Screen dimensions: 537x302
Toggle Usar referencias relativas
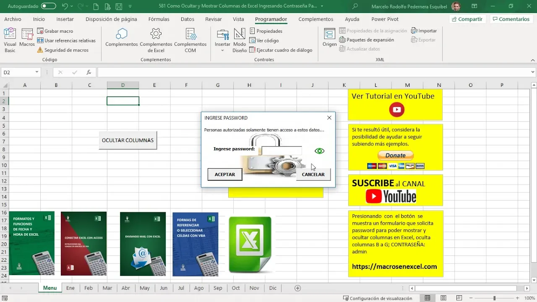click(x=66, y=41)
